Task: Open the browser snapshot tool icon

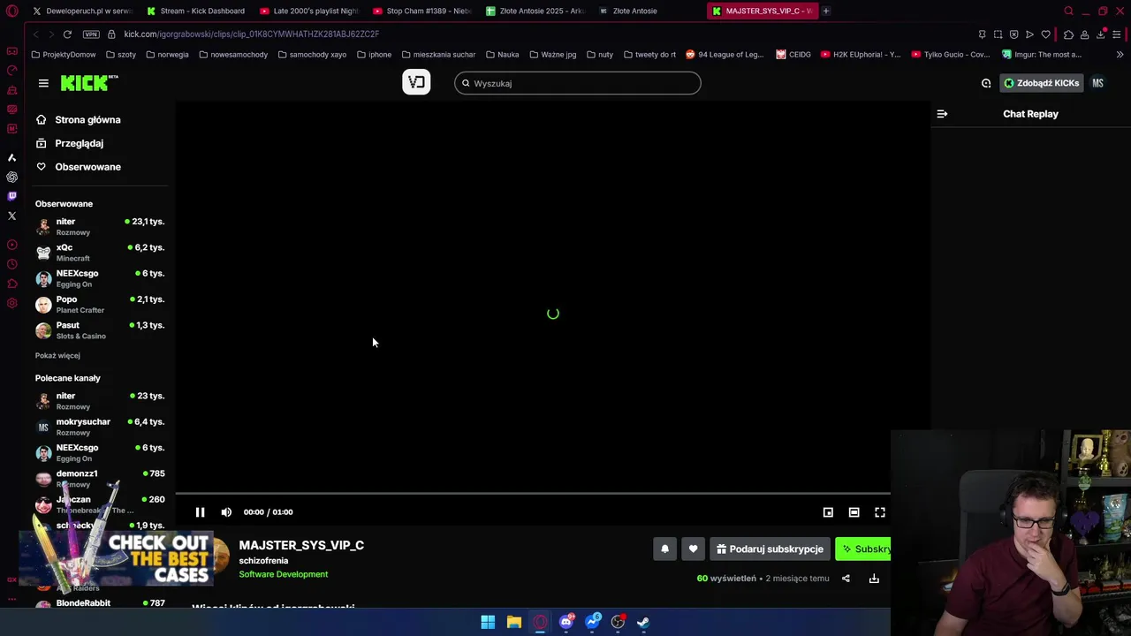Action: pyautogui.click(x=998, y=34)
